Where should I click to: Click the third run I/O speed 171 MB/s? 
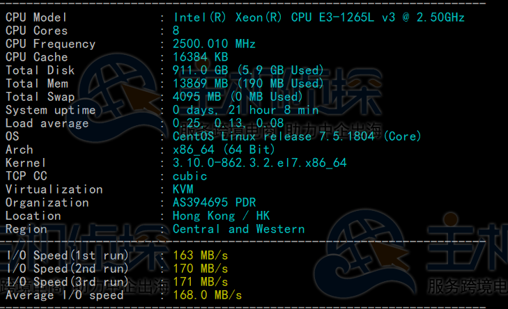[x=200, y=282]
